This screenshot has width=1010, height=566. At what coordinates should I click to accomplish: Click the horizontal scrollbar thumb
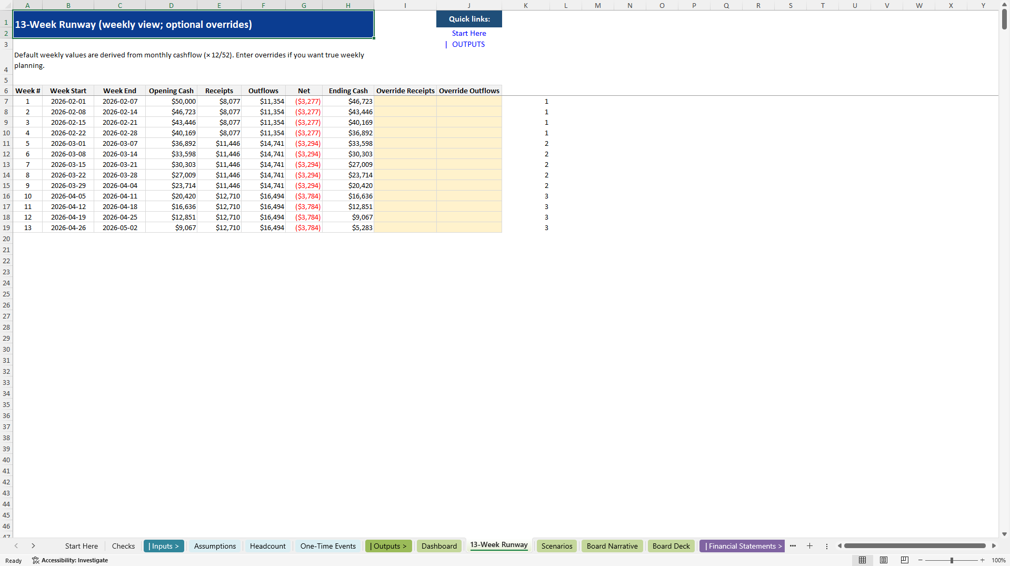[915, 546]
